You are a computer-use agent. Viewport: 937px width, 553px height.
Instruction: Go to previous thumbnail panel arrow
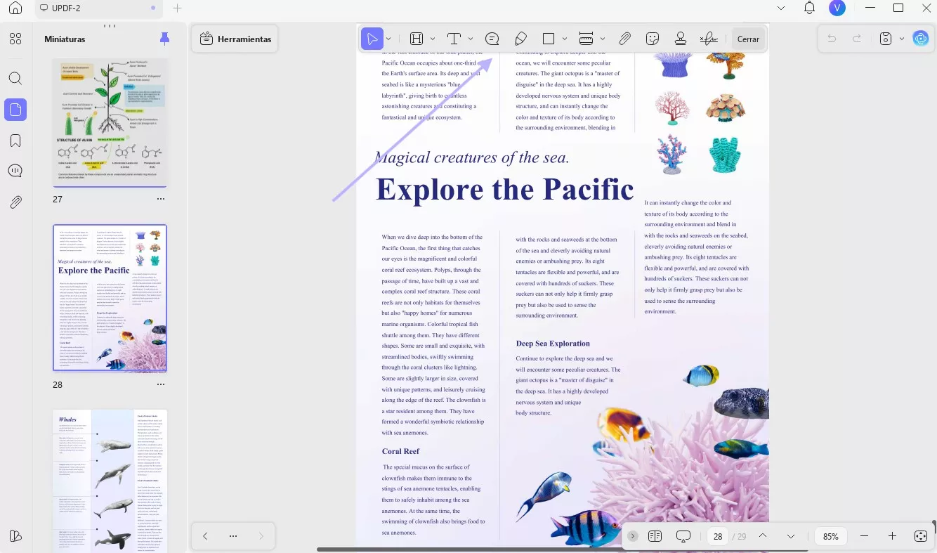click(205, 536)
